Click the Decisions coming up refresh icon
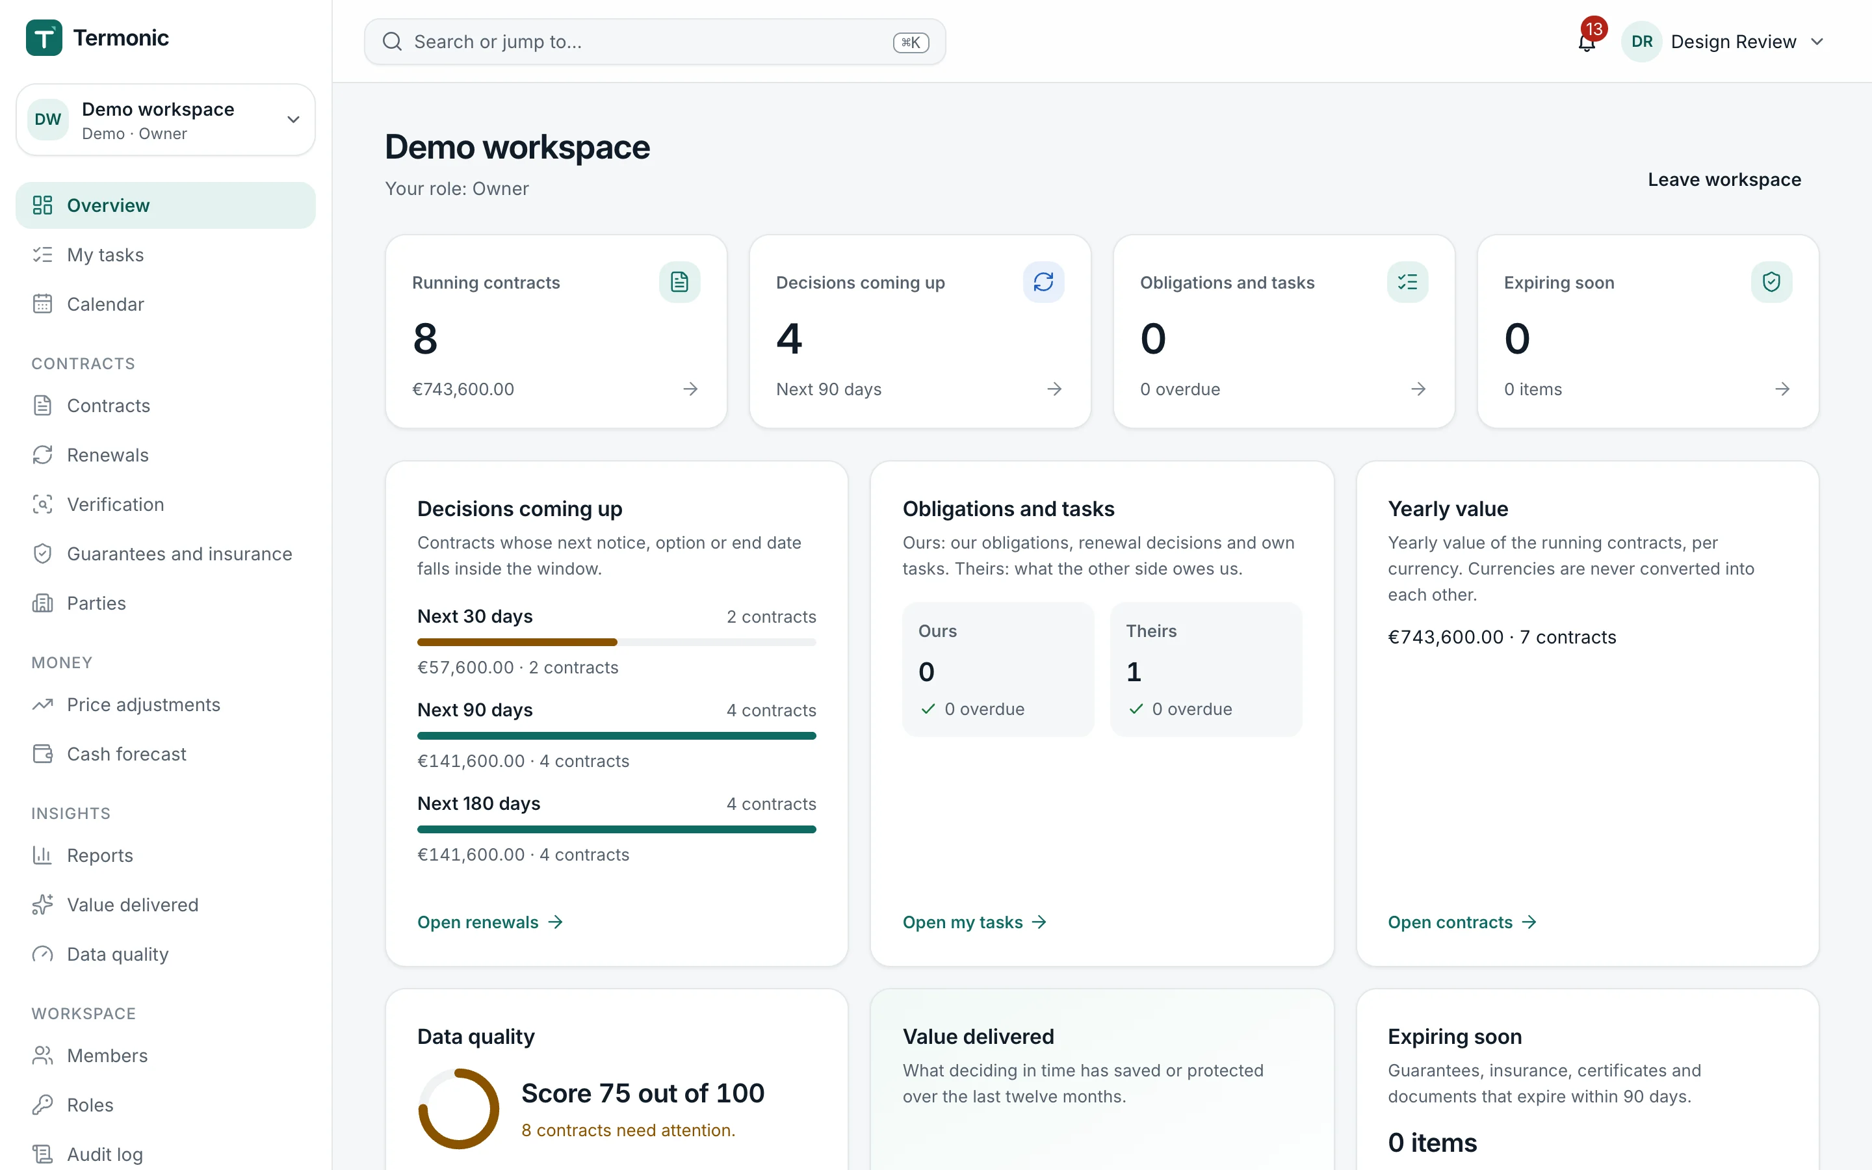 click(1043, 281)
